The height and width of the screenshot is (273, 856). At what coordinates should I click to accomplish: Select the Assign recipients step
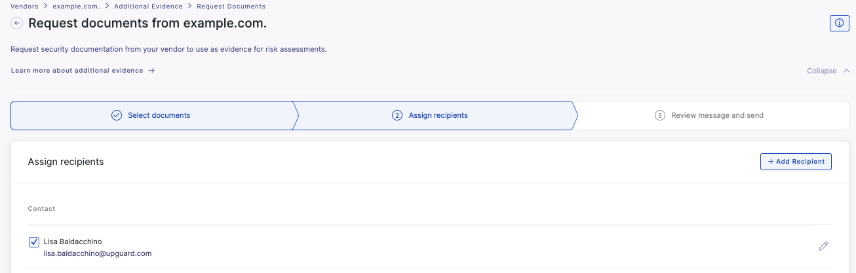(x=436, y=115)
